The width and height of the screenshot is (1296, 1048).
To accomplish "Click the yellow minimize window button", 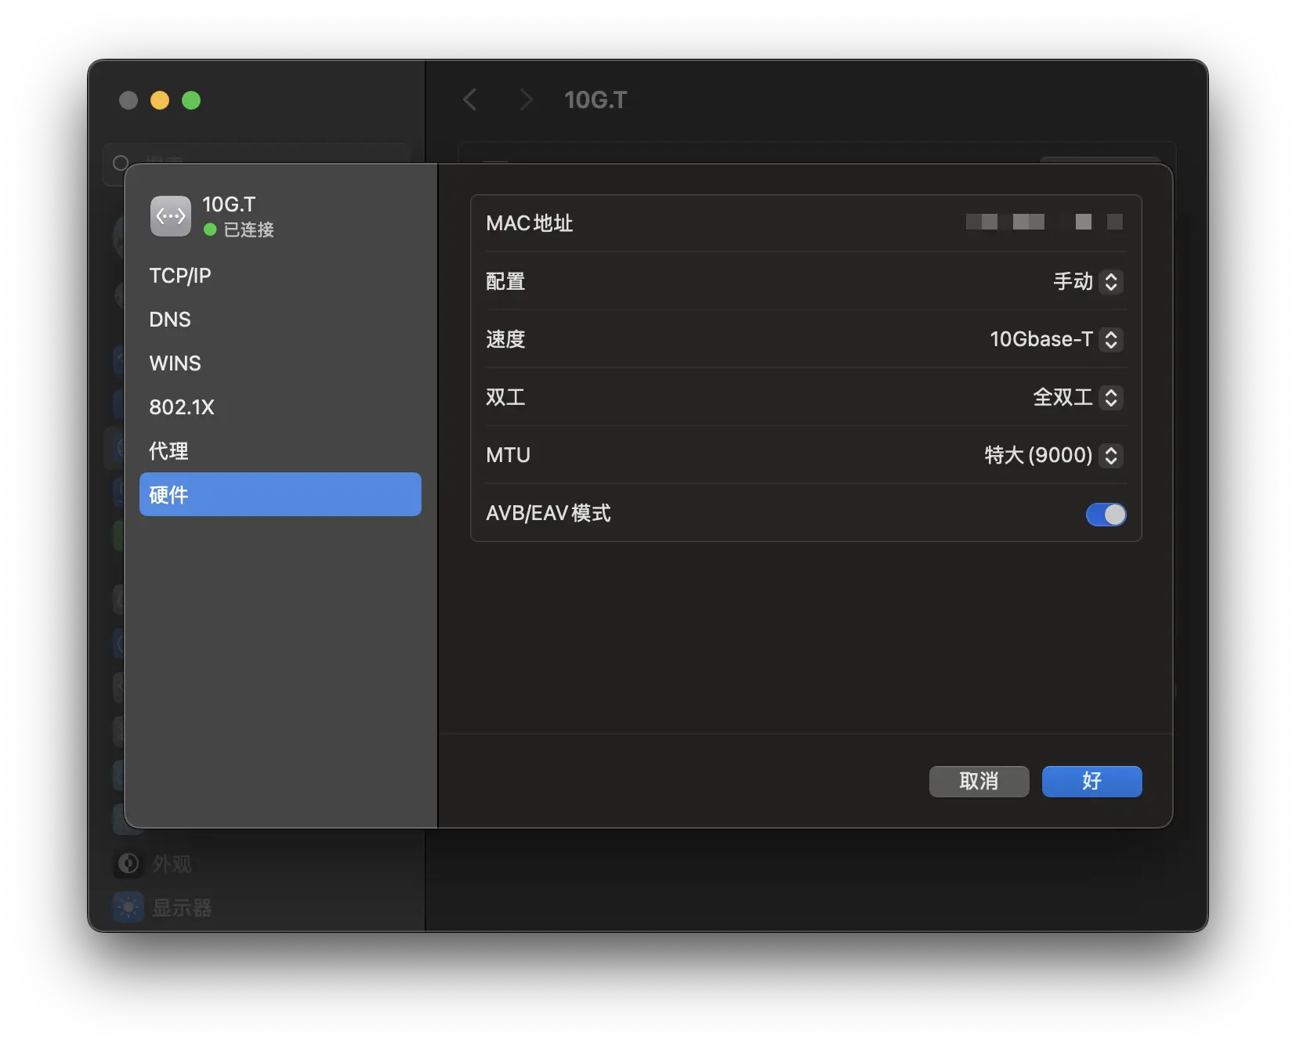I will point(160,100).
